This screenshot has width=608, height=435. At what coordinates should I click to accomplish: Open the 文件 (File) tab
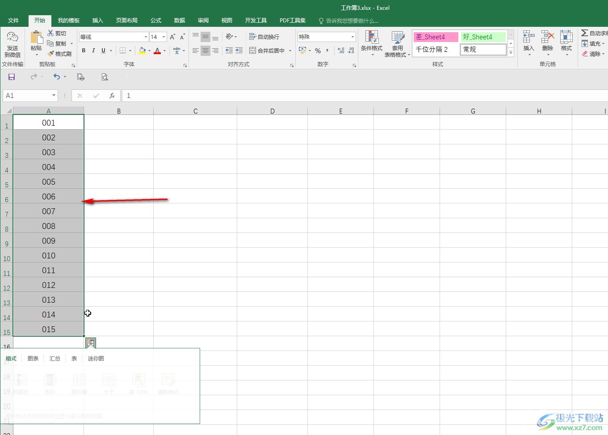tap(13, 20)
